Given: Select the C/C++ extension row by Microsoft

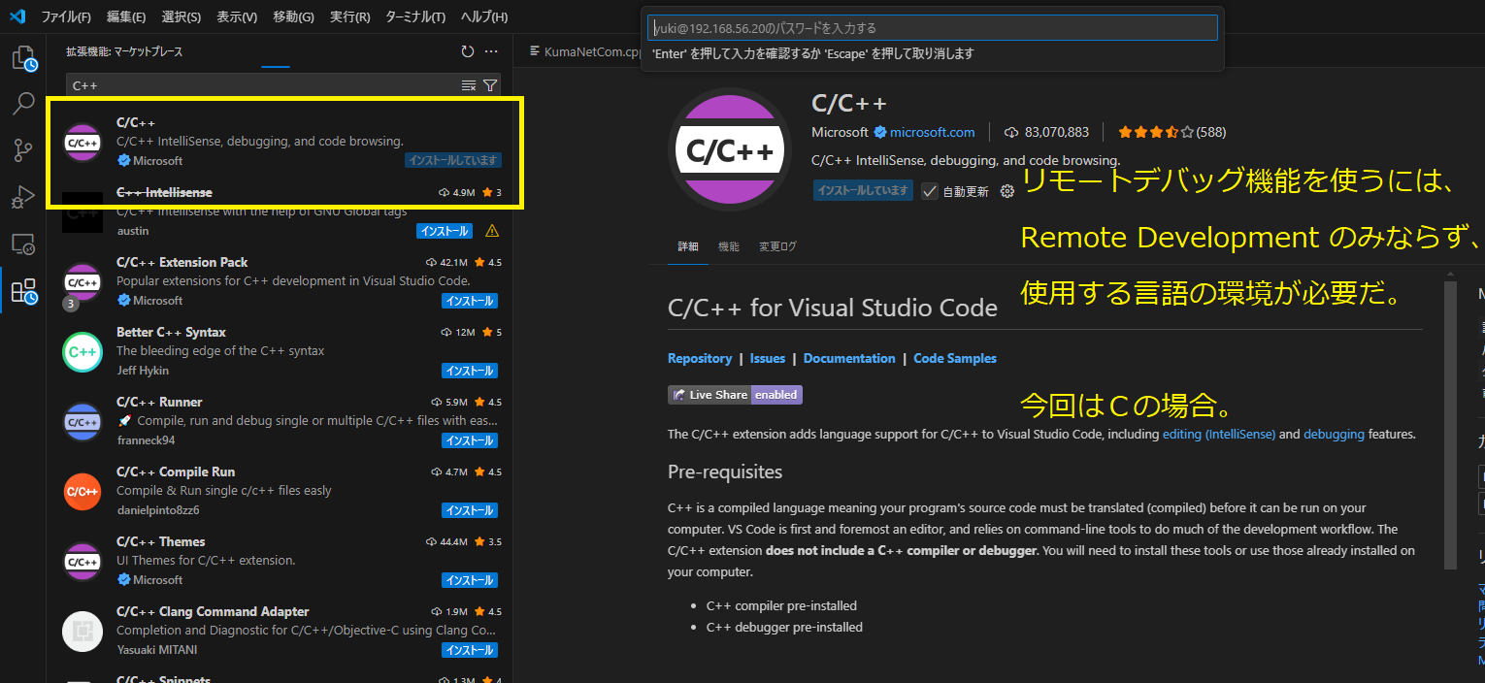Looking at the screenshot, I should tap(280, 142).
